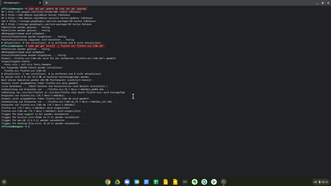This screenshot has width=331, height=186.
Task: Click the debian-security buster/updates line
Action: (x=47, y=18)
